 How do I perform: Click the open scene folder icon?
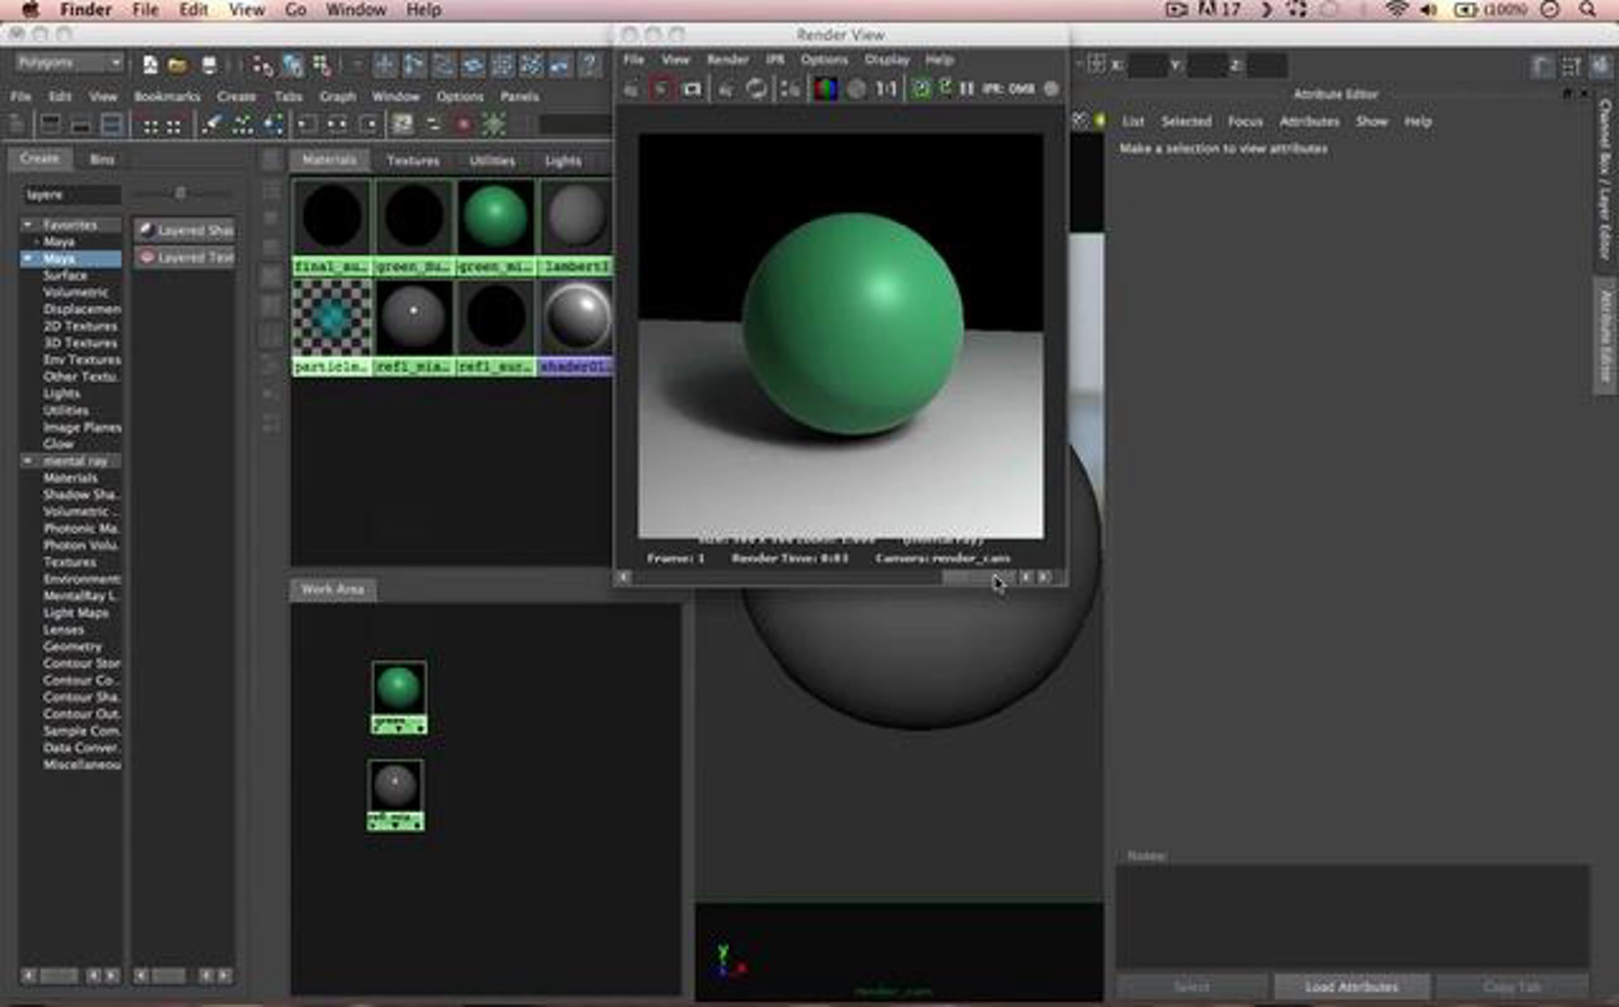pos(177,65)
